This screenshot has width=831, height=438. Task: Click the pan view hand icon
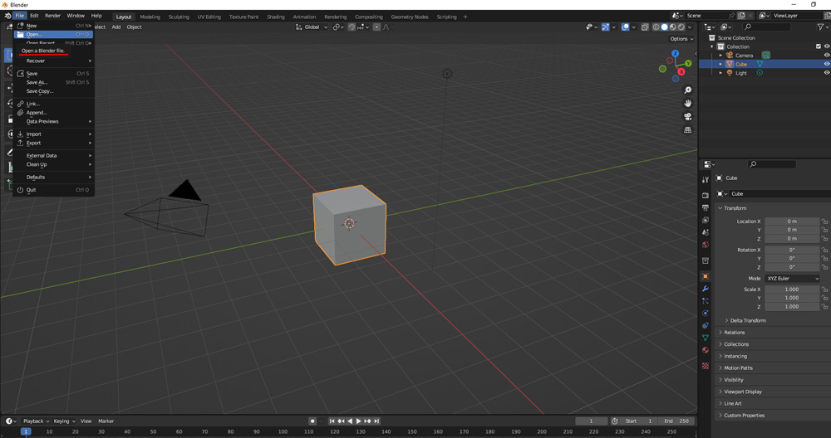tap(687, 103)
